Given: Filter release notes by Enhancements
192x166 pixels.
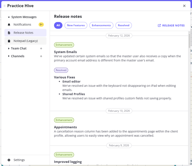Looking at the screenshot, I should coord(101,26).
